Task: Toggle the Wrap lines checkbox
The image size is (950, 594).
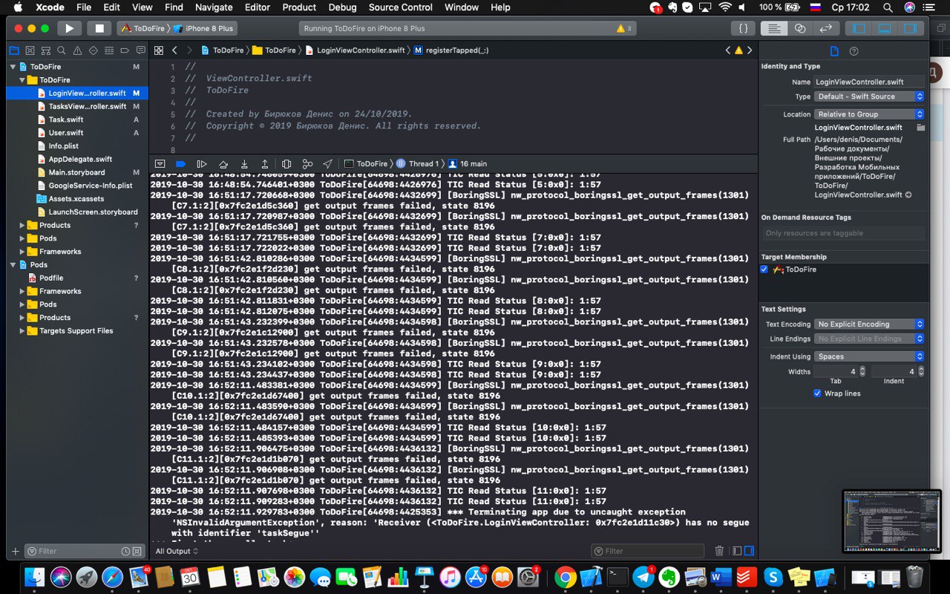Action: tap(818, 394)
